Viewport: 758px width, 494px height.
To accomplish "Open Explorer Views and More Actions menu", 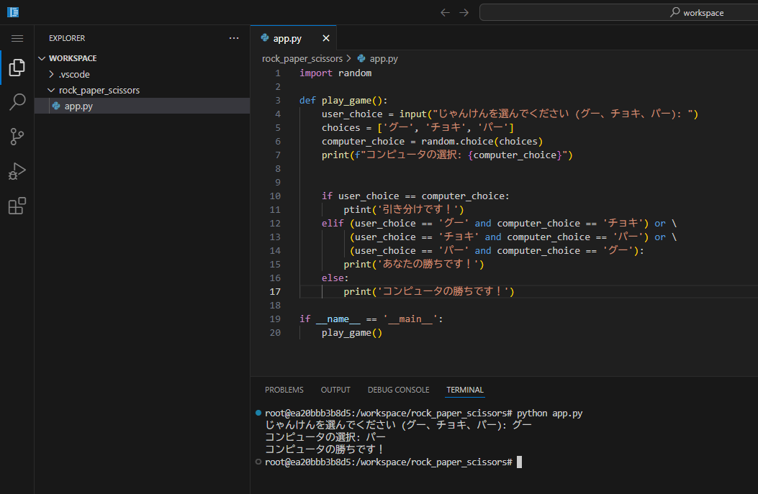I will click(234, 38).
